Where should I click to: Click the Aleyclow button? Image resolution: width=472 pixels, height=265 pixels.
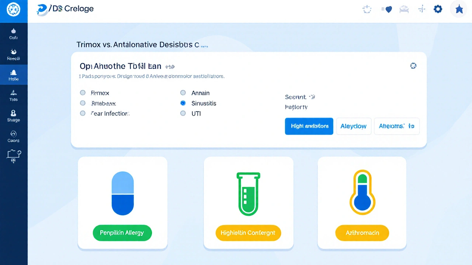[x=353, y=126]
